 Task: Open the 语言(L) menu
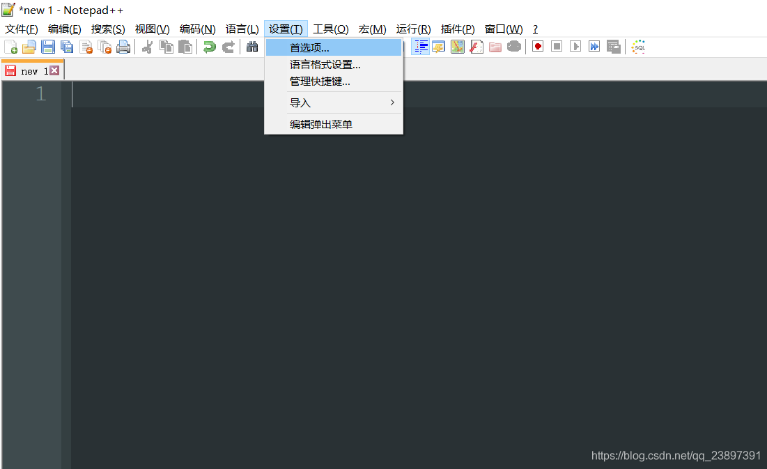(x=242, y=29)
